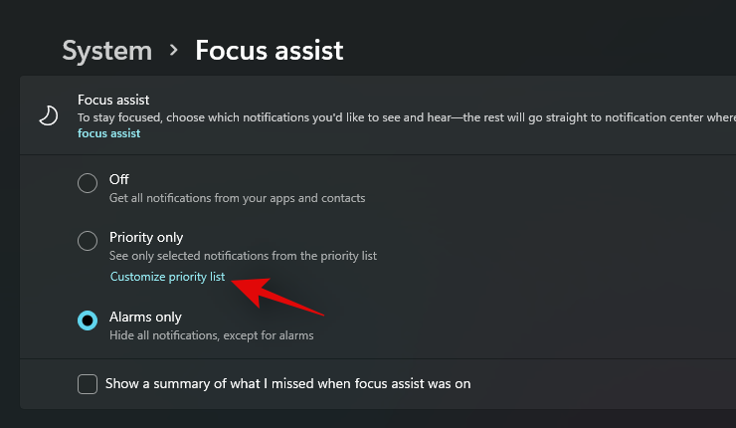The height and width of the screenshot is (428, 736).
Task: Click the Focus assist page title
Action: (x=270, y=50)
